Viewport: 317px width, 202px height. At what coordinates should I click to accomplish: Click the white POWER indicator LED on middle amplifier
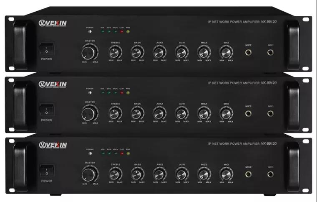(90, 92)
